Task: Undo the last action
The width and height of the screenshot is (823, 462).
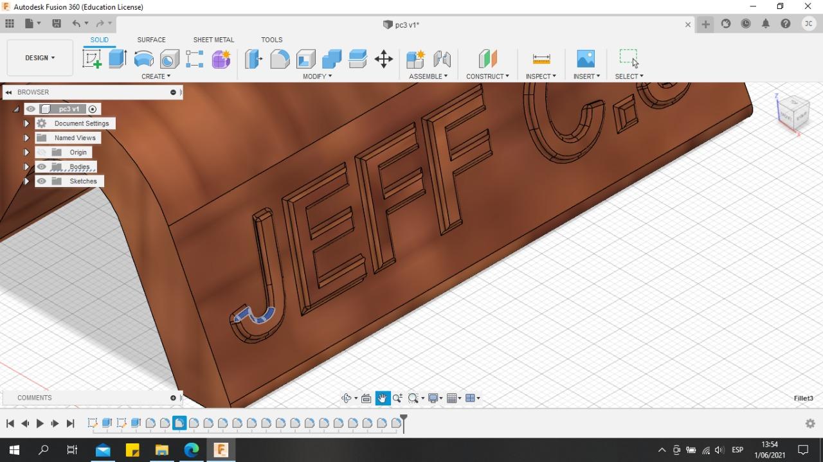Action: pos(77,24)
